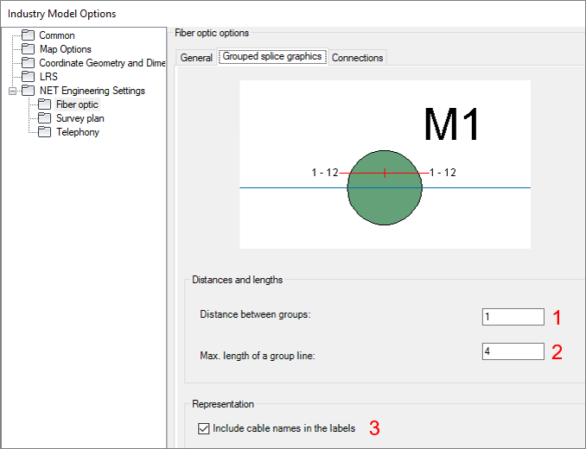The image size is (586, 449).
Task: Click the right 1 - 12 label in preview
Action: (x=443, y=173)
